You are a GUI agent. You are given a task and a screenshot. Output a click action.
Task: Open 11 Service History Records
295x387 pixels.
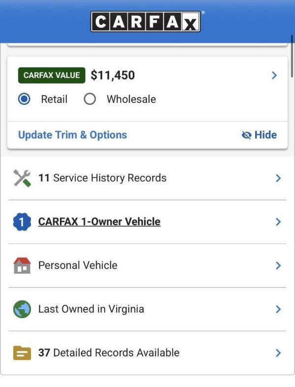pos(147,178)
